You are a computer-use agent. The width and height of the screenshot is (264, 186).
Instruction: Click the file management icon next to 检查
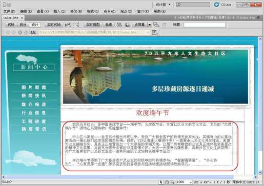point(119,25)
